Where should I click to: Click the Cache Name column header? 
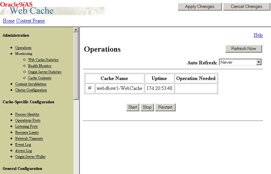(114, 78)
